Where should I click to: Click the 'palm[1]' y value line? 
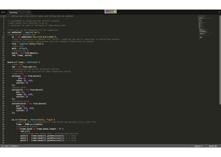[x=48, y=138]
